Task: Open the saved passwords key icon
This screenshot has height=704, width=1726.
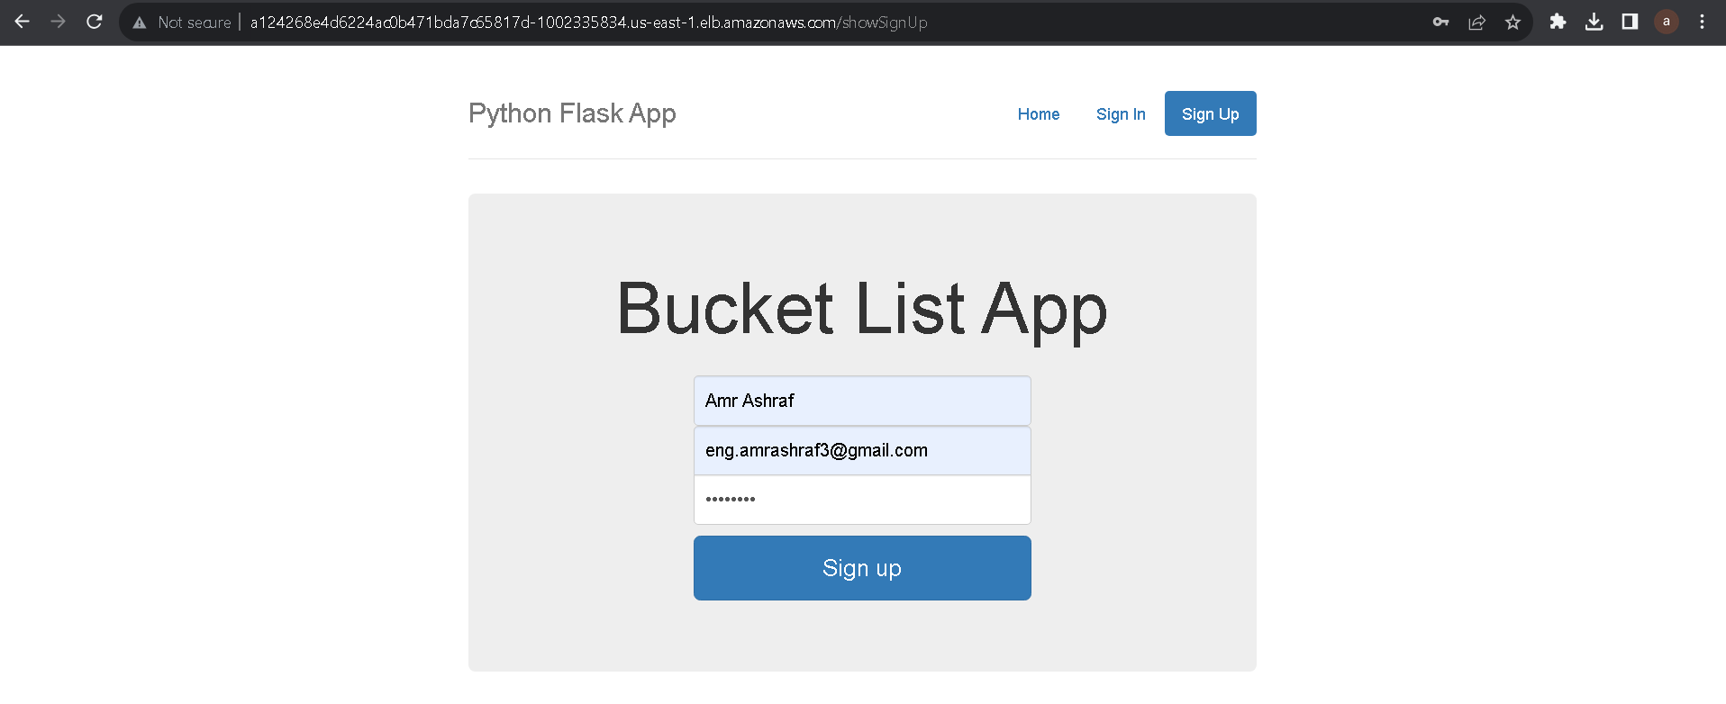Action: pos(1441,22)
